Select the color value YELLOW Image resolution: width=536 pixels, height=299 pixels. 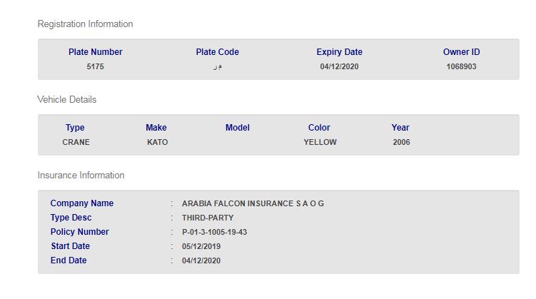[x=320, y=143]
